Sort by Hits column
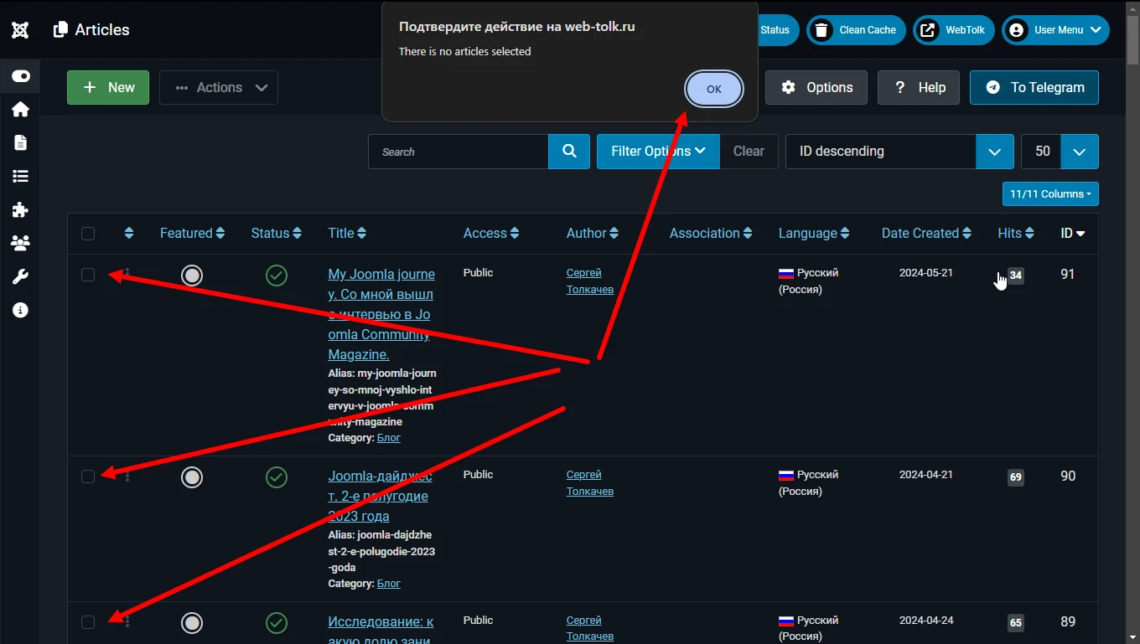Viewport: 1140px width, 644px height. tap(1016, 234)
